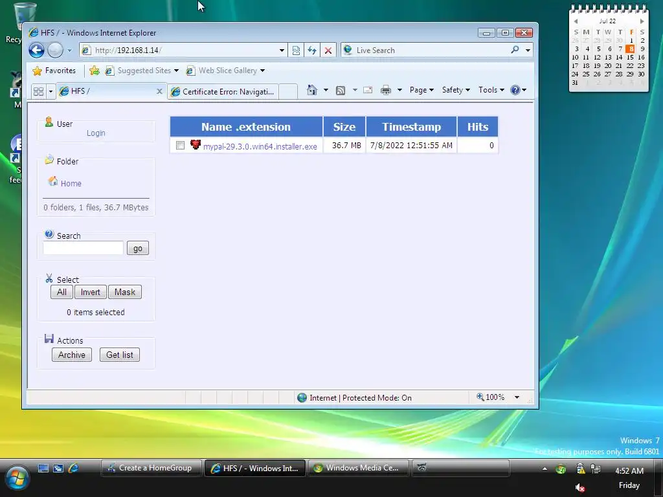Click Switch between windows quick launch icon

coord(58,469)
